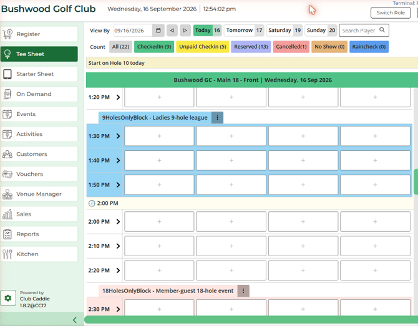Add a player in third 1:40 PM slot
The image size is (418, 326).
(303, 161)
